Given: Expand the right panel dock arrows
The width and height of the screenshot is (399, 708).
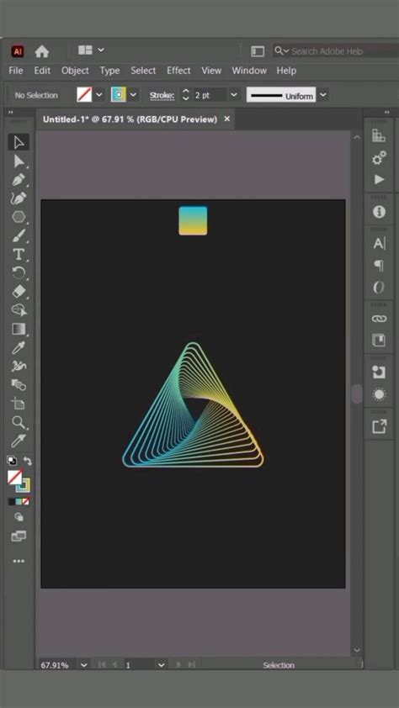Looking at the screenshot, I should tap(387, 113).
